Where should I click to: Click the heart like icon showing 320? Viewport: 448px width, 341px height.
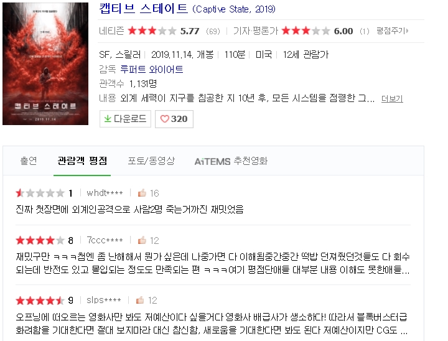pyautogui.click(x=164, y=119)
